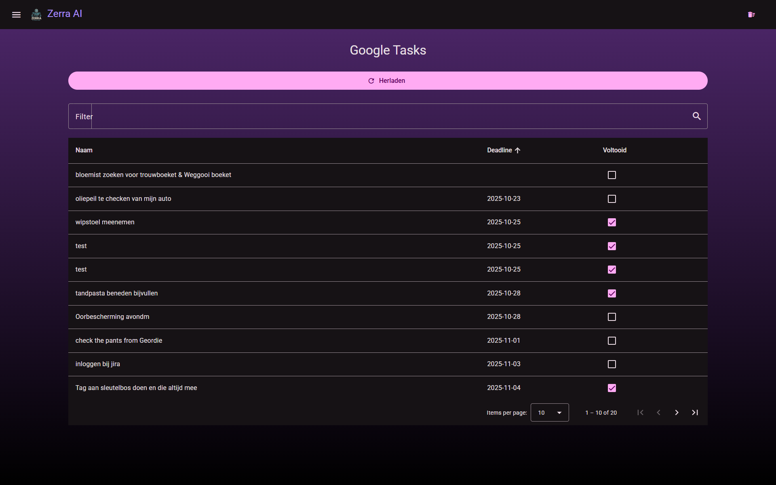The image size is (776, 485).
Task: Click the inloggen bij jira task name
Action: tap(98, 364)
